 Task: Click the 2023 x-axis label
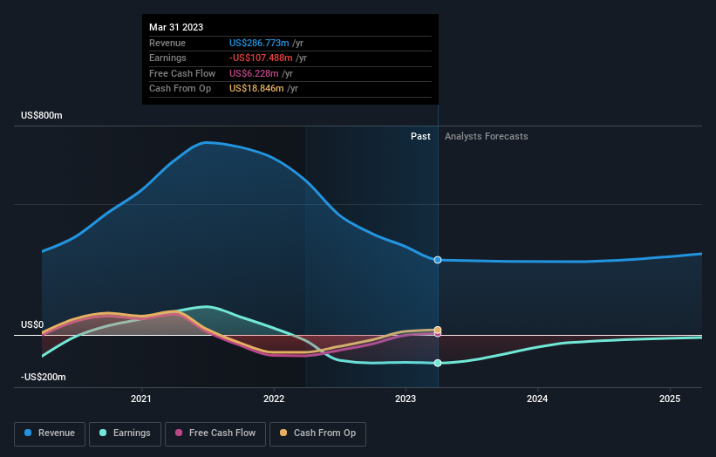pos(406,399)
